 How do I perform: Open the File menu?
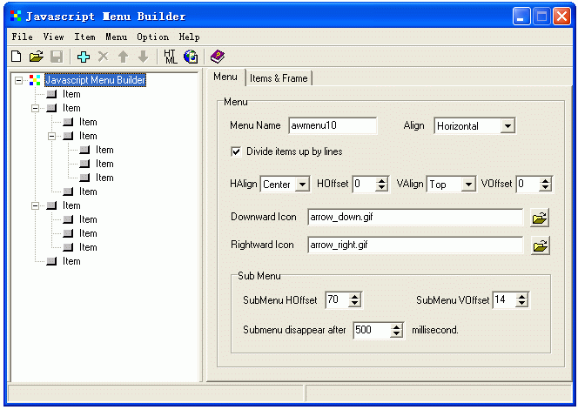tap(22, 37)
